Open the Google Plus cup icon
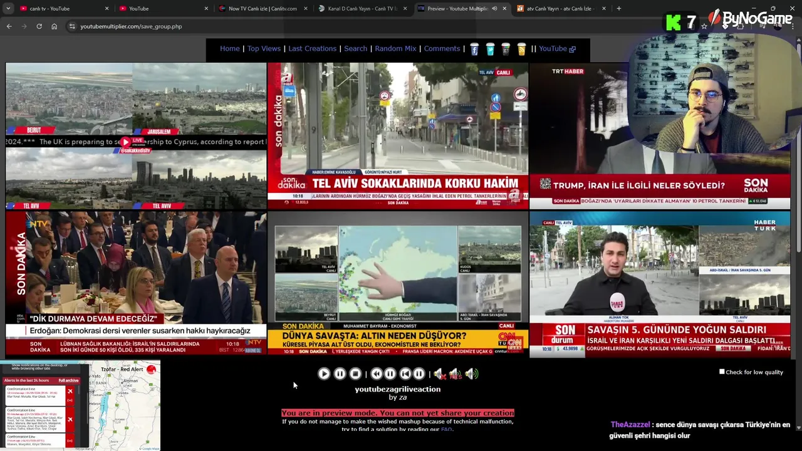The image size is (802, 451). [506, 49]
